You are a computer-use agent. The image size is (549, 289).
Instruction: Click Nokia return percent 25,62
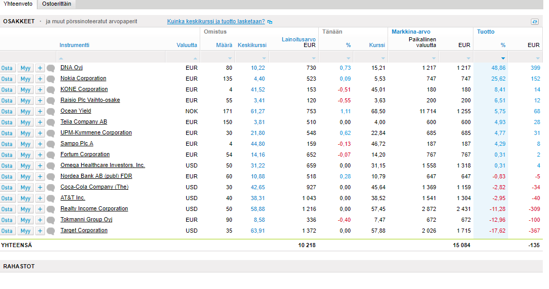pyautogui.click(x=498, y=79)
